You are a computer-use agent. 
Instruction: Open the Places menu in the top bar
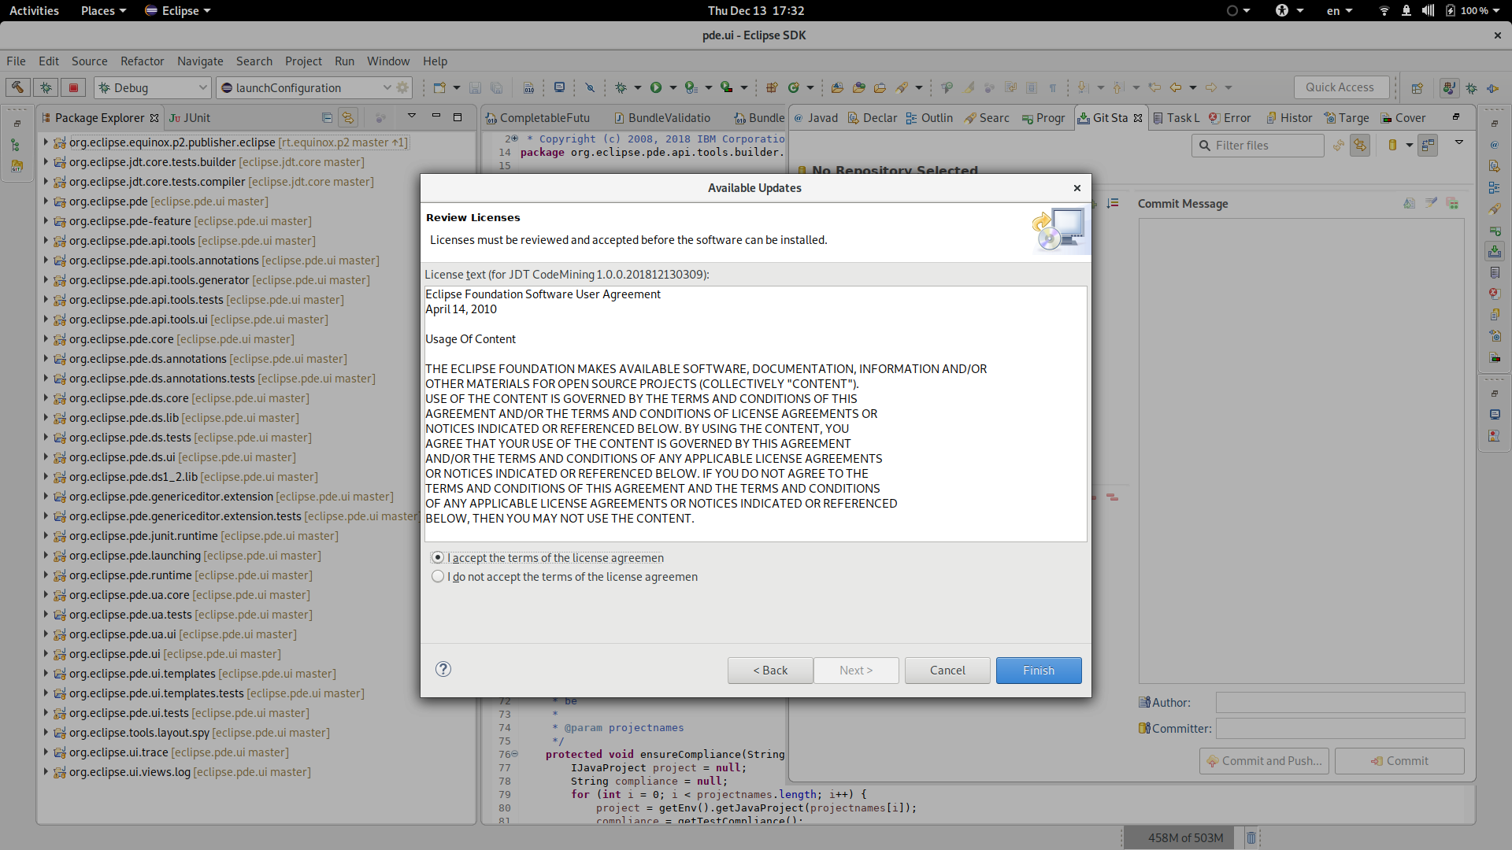point(103,10)
